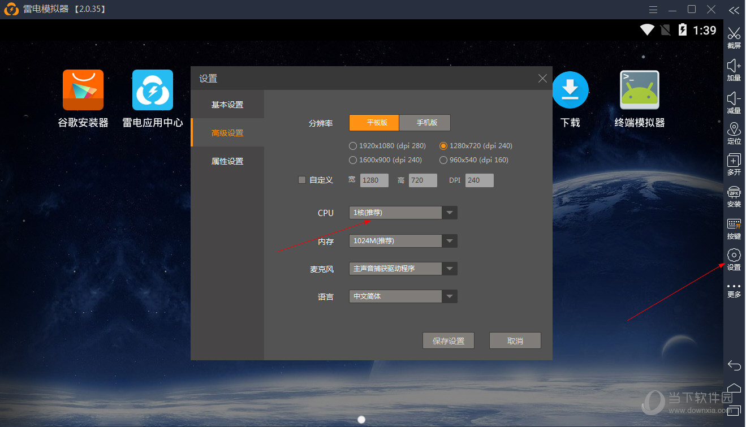Click the custom width (宽) input field
Screen dimensions: 746x427
[x=374, y=180]
